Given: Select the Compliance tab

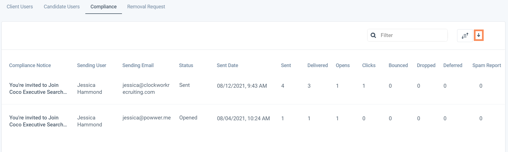Looking at the screenshot, I should 104,7.
